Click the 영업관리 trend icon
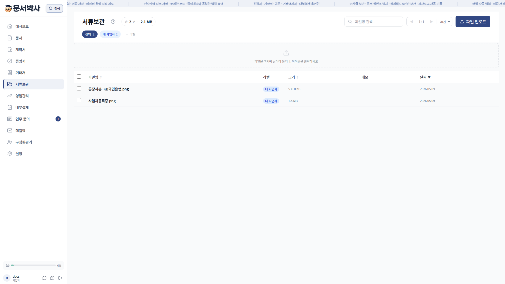This screenshot has height=284, width=505. pyautogui.click(x=10, y=96)
